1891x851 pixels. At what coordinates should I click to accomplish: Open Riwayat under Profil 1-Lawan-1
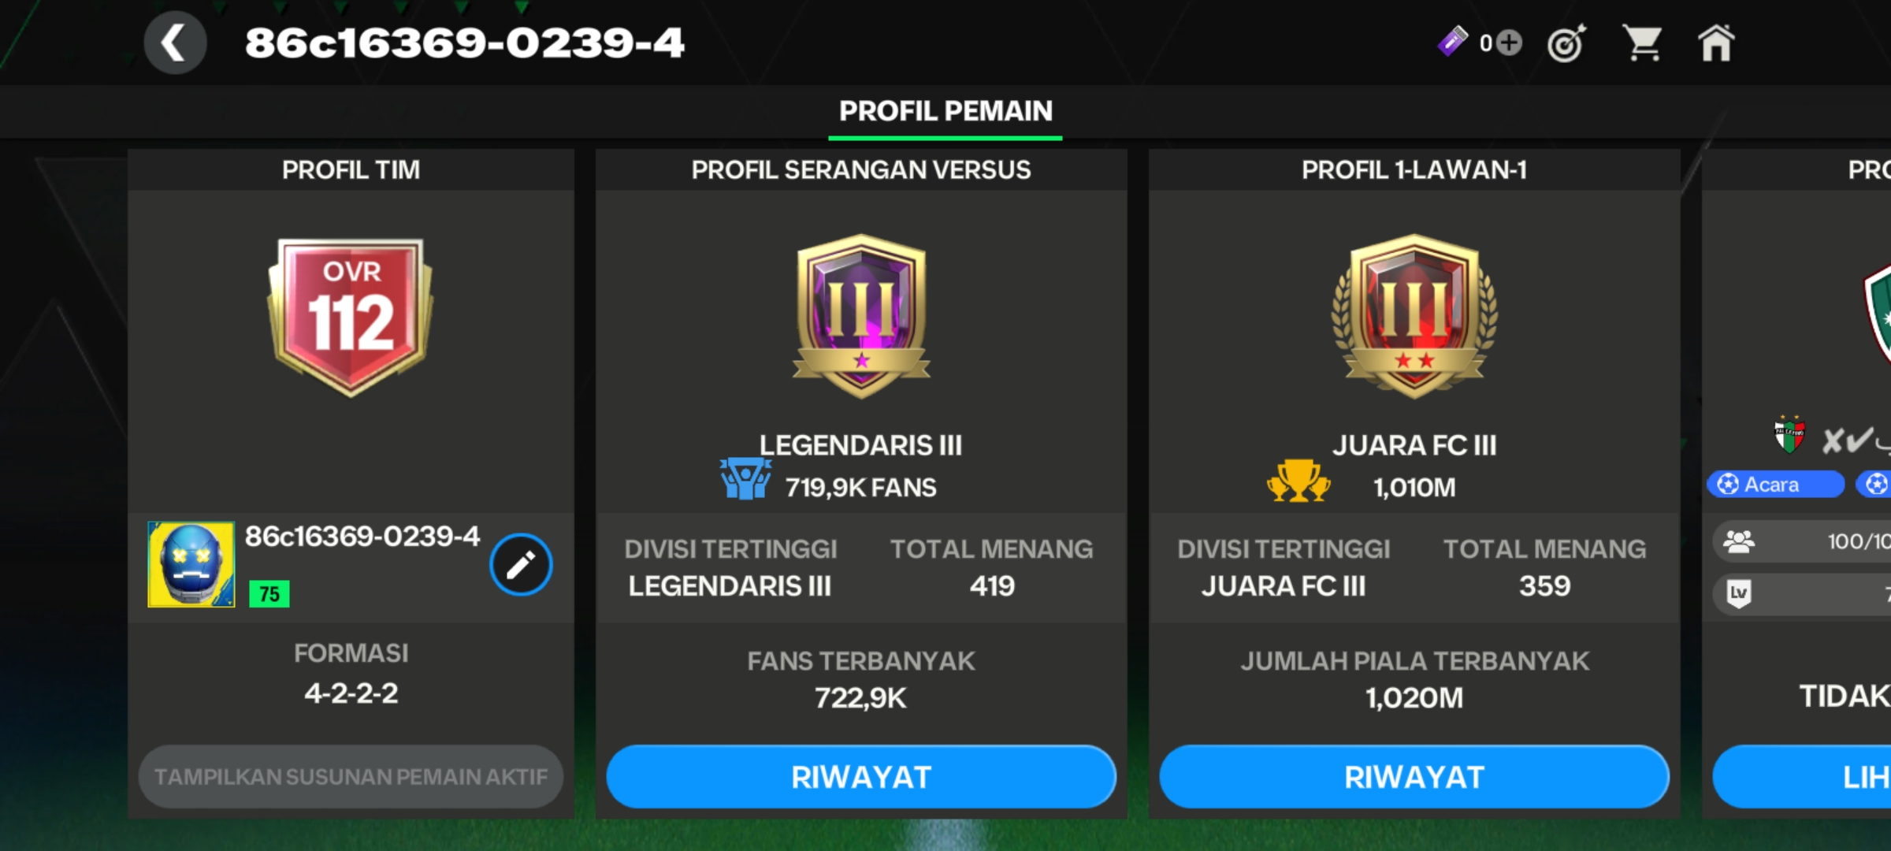(x=1414, y=777)
